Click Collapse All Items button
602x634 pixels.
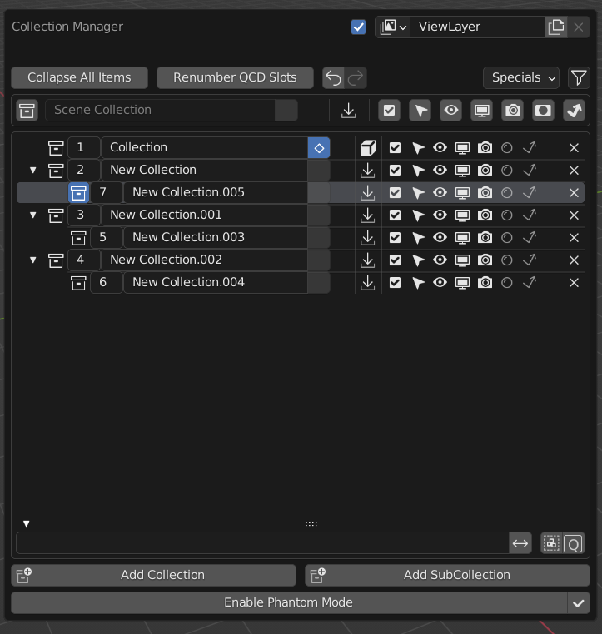pyautogui.click(x=79, y=77)
